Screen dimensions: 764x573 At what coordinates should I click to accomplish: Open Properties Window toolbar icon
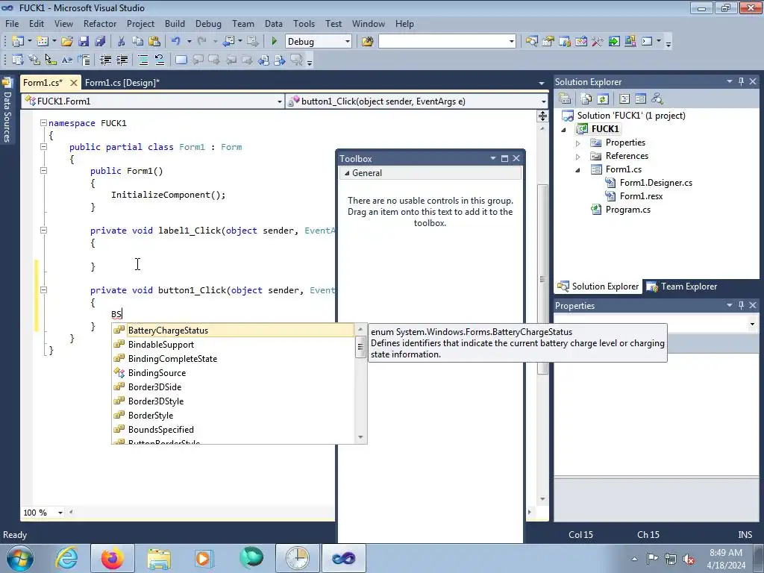click(x=548, y=42)
